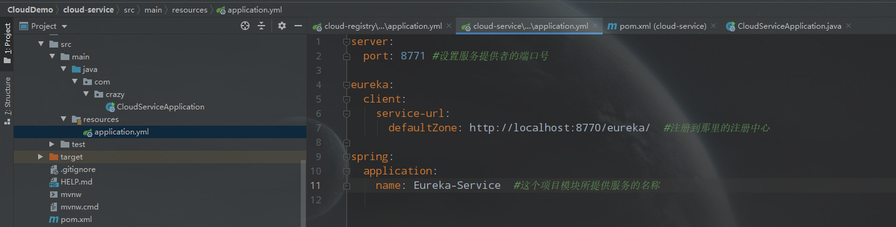The width and height of the screenshot is (896, 227).
Task: Collapse the src folder arrow
Action: [41, 44]
